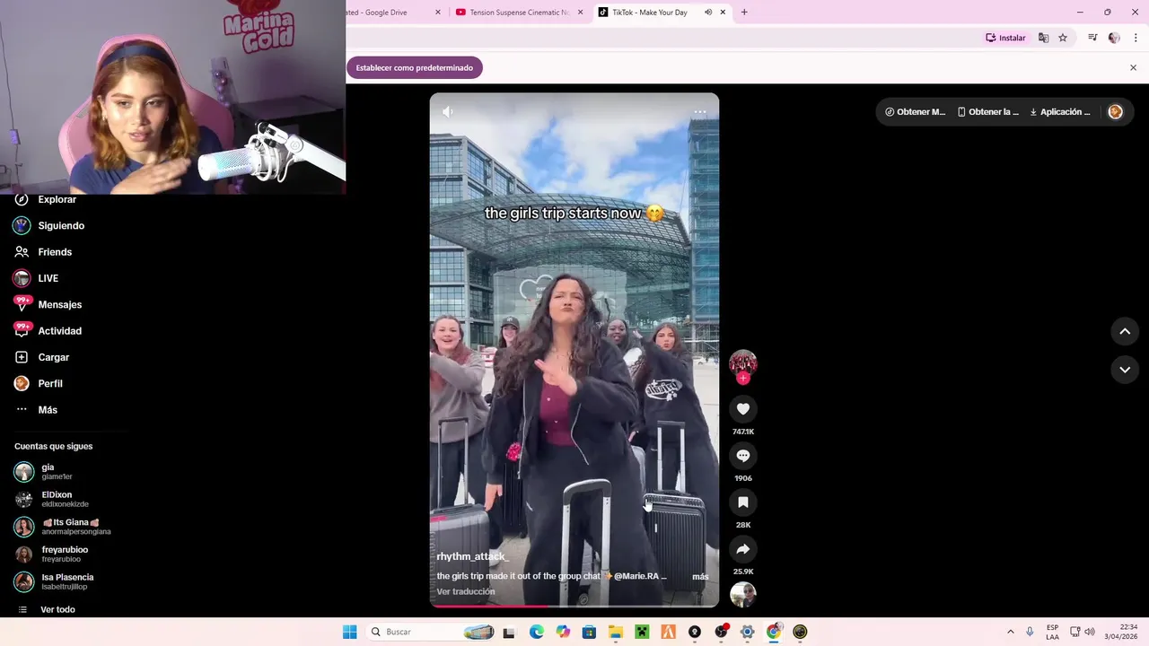Expand the Más sidebar menu

(36, 410)
